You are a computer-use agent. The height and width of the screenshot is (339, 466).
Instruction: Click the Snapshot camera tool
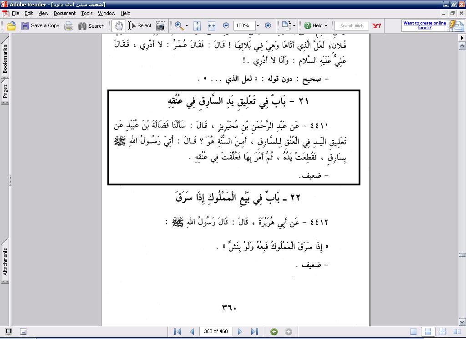pyautogui.click(x=161, y=26)
